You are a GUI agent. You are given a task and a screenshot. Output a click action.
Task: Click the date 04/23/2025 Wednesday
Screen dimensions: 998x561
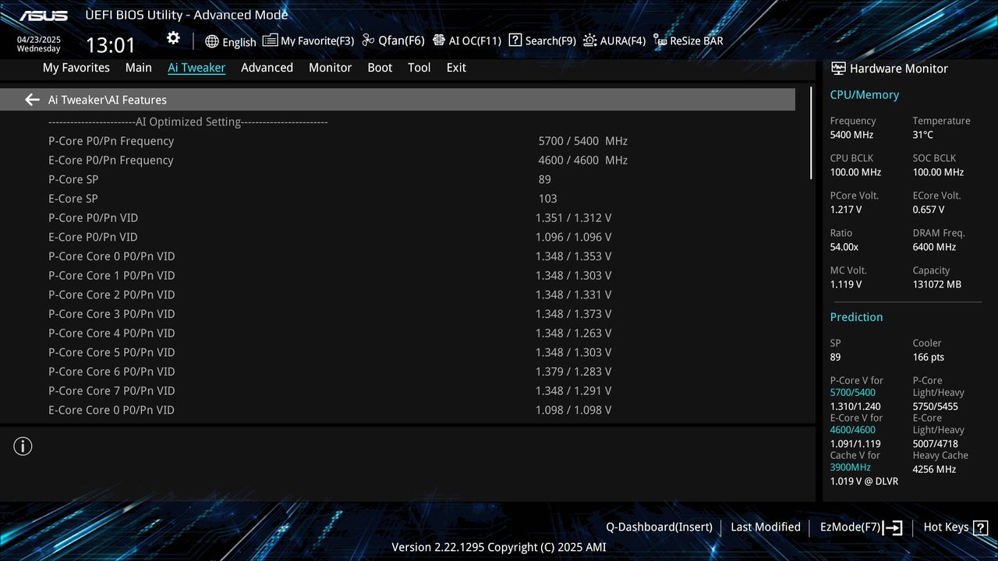39,44
